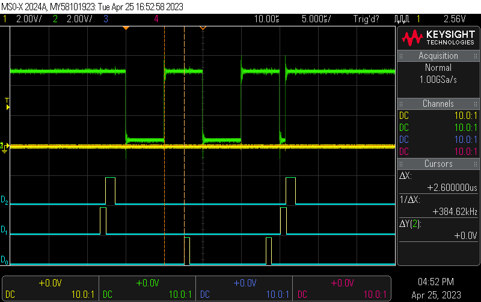Open the Acquisition panel header
The height and width of the screenshot is (302, 481).
point(438,56)
